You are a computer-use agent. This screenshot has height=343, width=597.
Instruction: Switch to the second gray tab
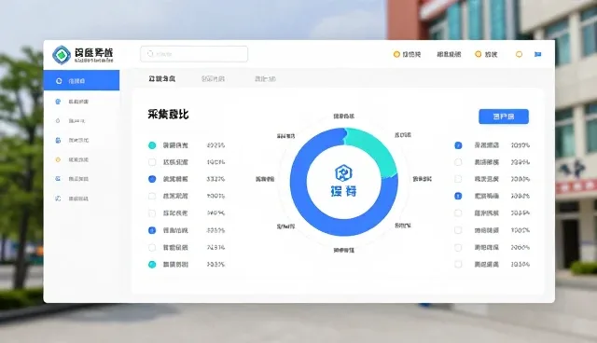point(213,79)
